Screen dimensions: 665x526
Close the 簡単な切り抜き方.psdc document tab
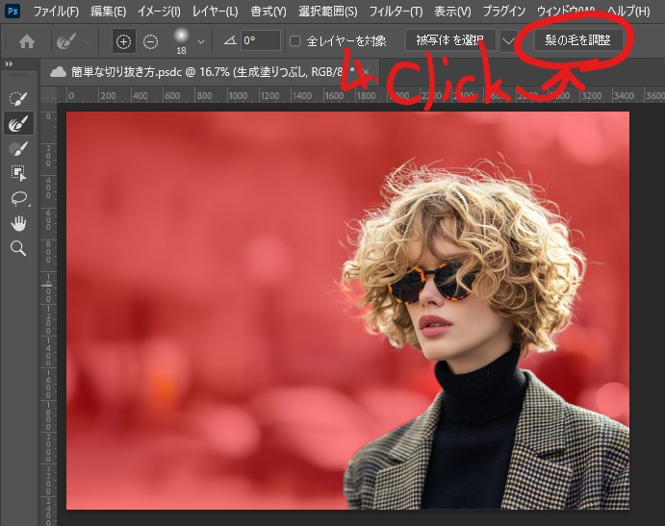(366, 72)
